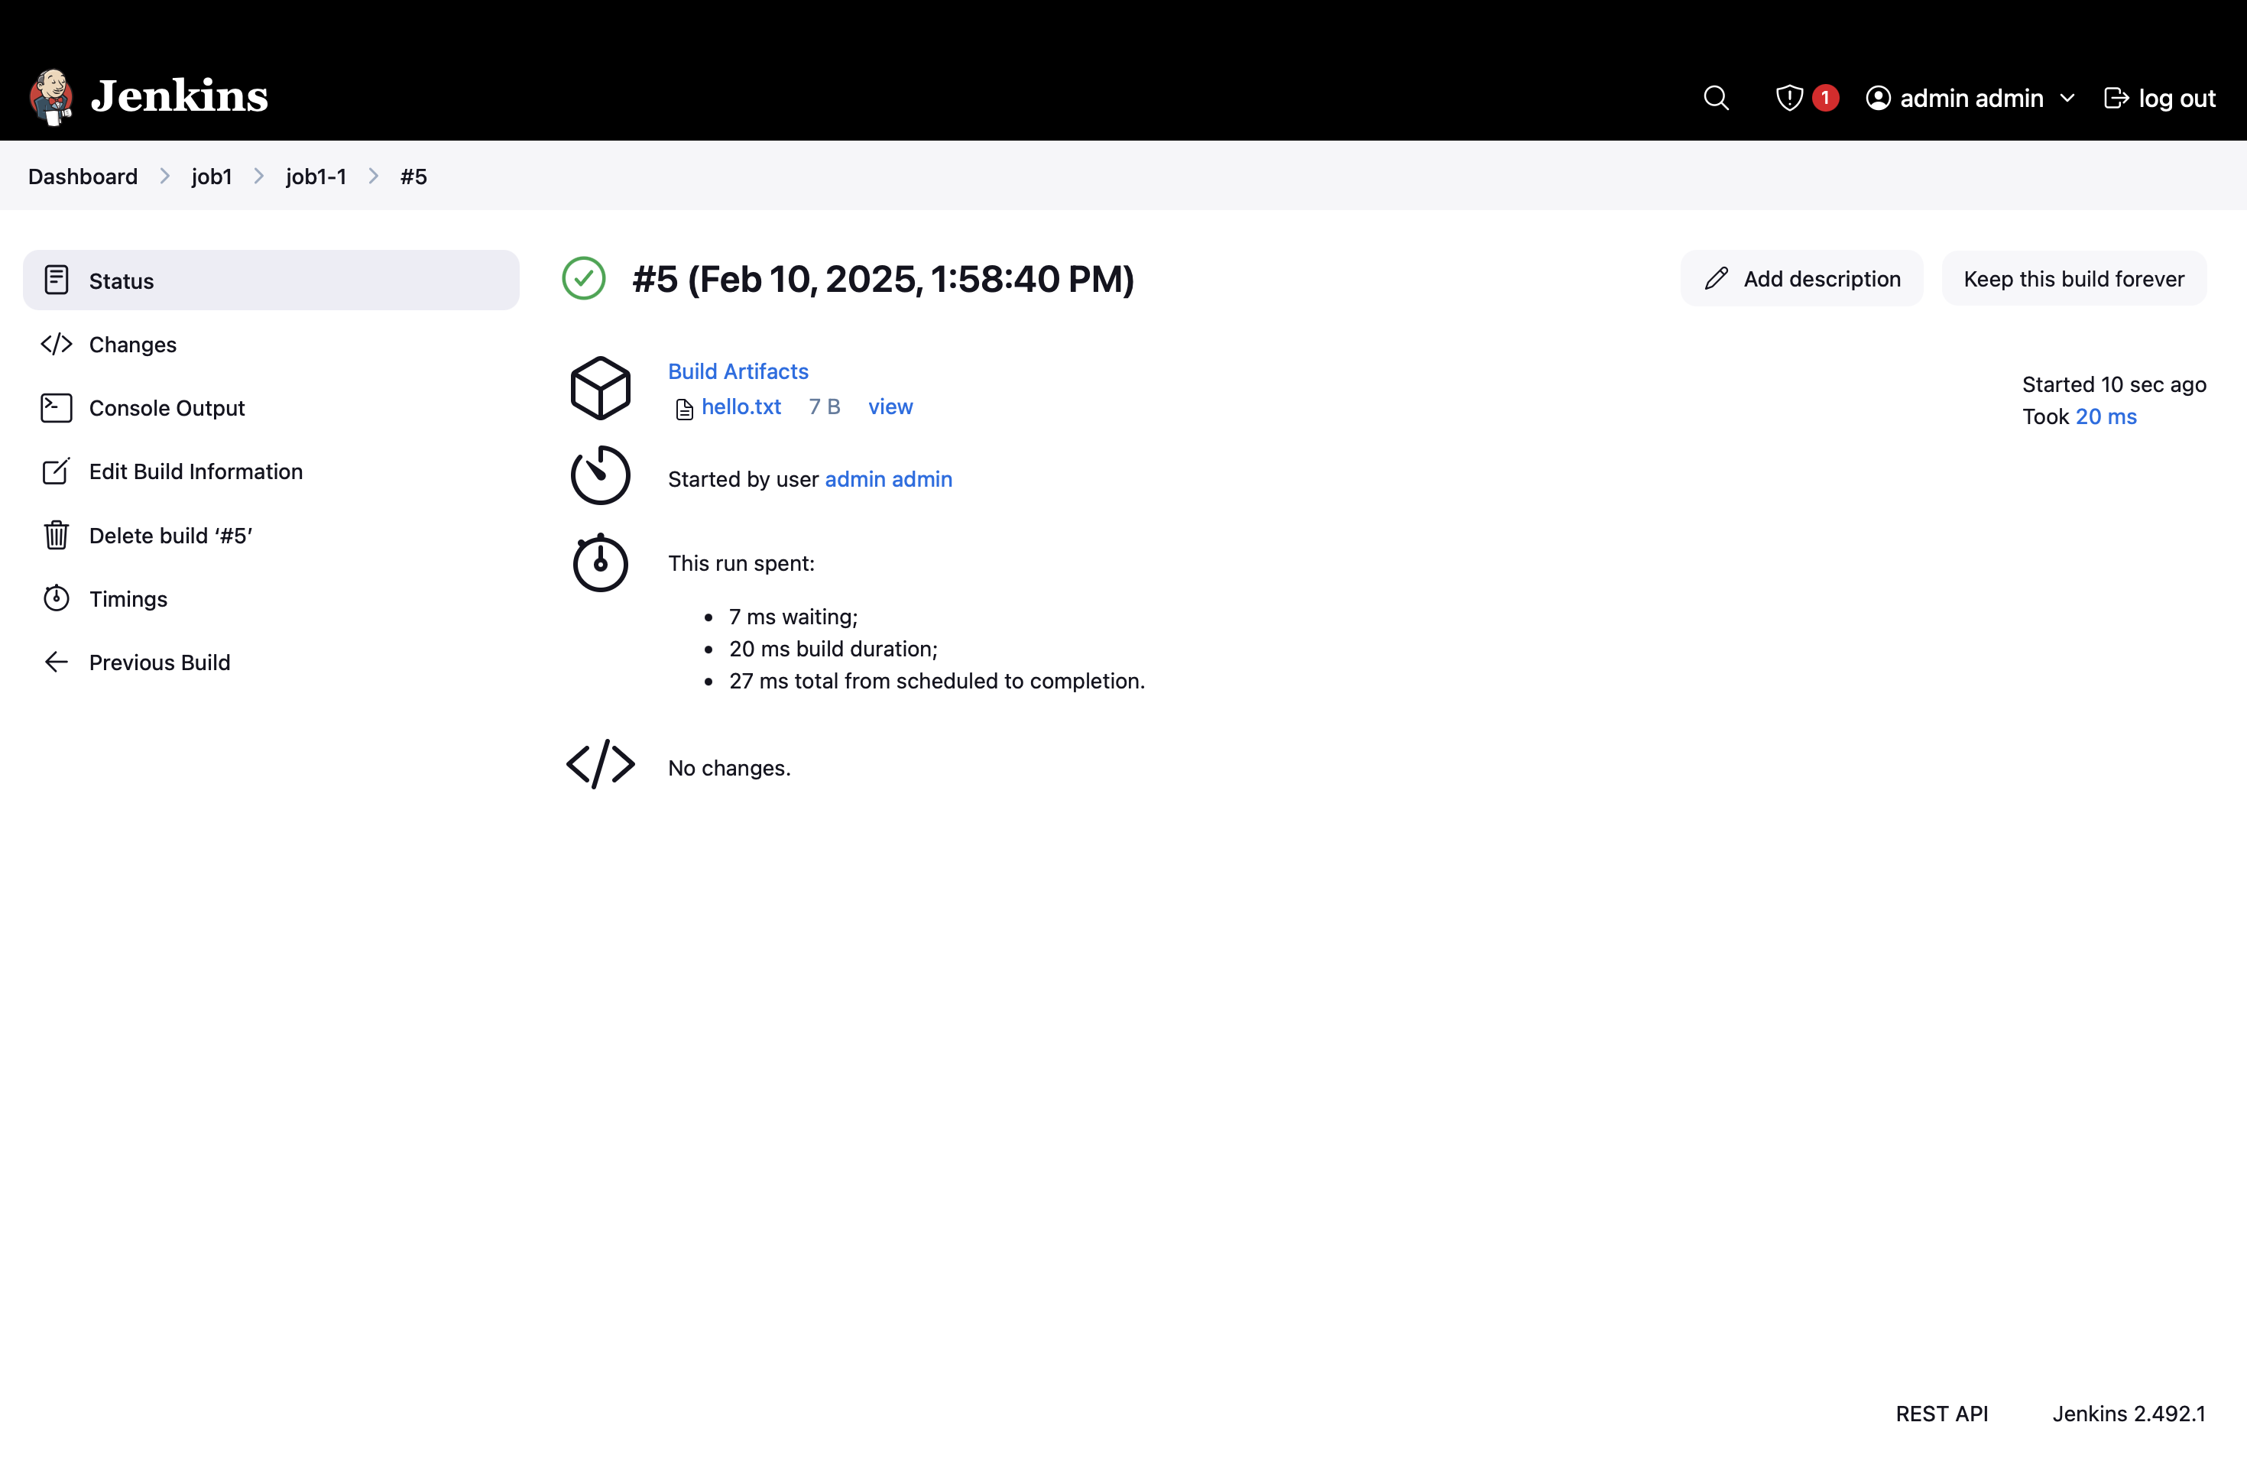Expand the admin admin user dropdown chevron
The width and height of the screenshot is (2247, 1461).
(2067, 98)
